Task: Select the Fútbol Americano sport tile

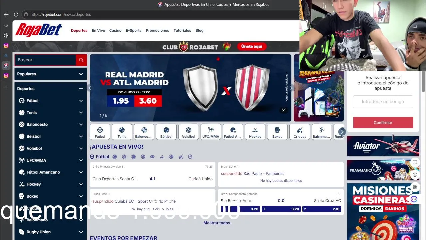Action: point(233,132)
